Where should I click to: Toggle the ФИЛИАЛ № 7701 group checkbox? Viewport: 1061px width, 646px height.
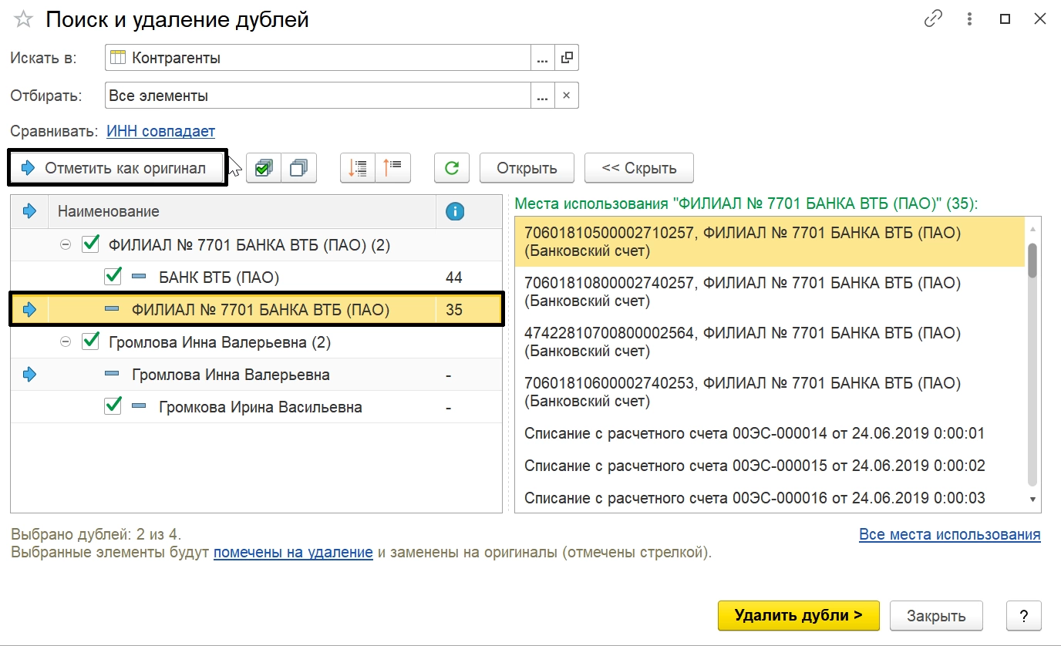pyautogui.click(x=90, y=244)
